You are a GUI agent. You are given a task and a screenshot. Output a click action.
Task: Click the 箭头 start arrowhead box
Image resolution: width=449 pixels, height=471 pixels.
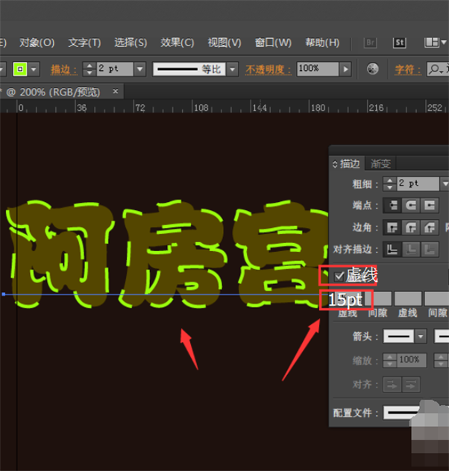[x=399, y=336]
